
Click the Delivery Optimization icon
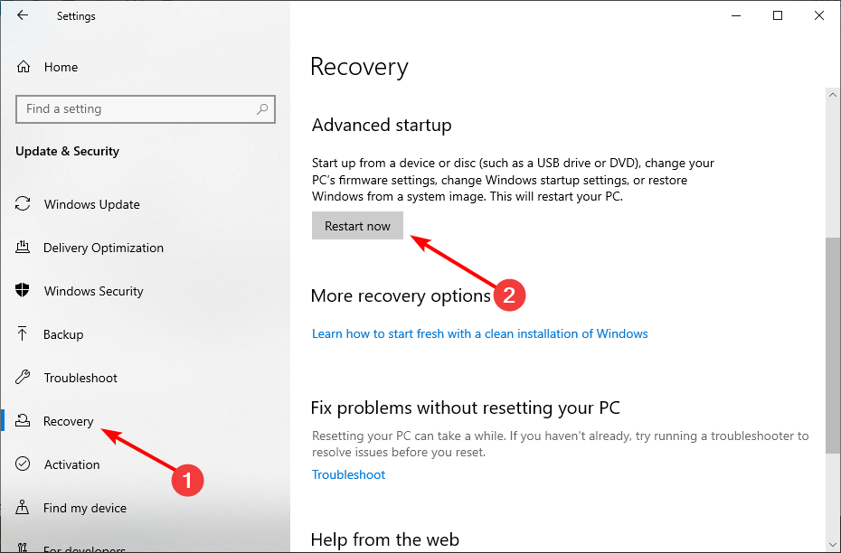point(24,248)
